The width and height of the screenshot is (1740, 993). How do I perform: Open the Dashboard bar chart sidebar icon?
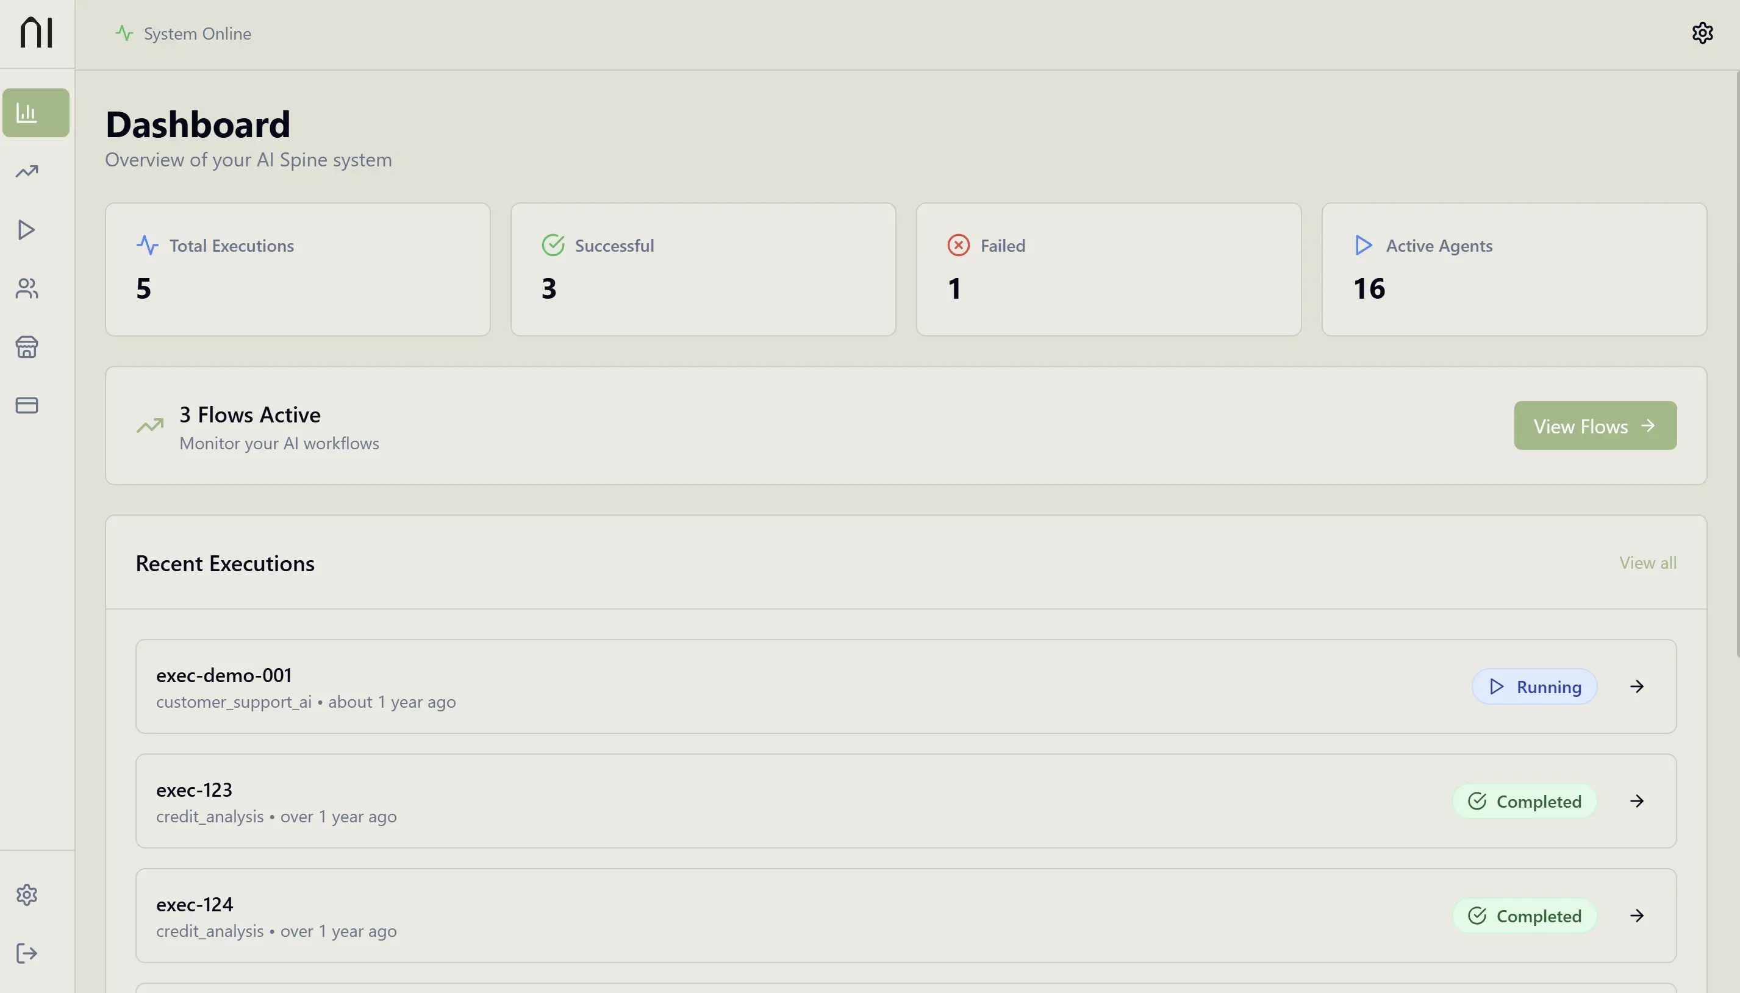tap(36, 113)
